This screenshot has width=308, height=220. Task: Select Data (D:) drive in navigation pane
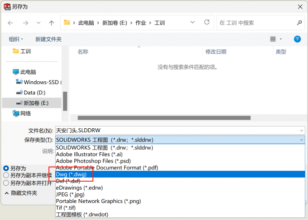(31, 93)
